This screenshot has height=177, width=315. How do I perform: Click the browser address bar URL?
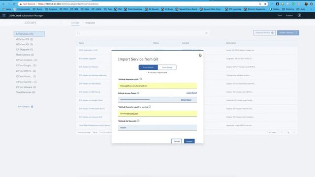(x=68, y=4)
